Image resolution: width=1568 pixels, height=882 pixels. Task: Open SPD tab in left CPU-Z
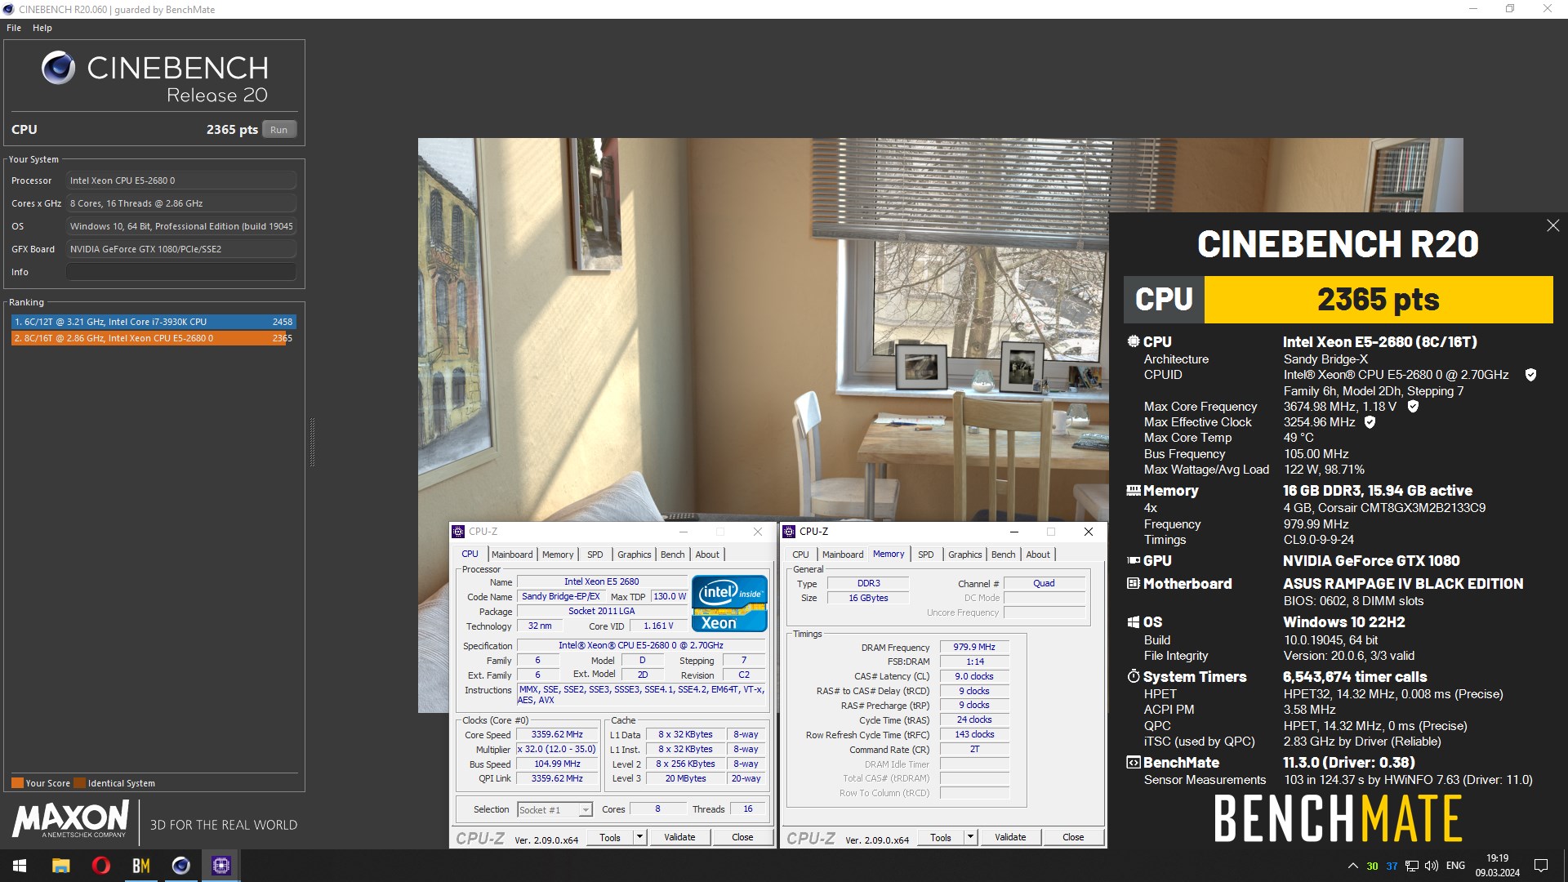(x=595, y=555)
